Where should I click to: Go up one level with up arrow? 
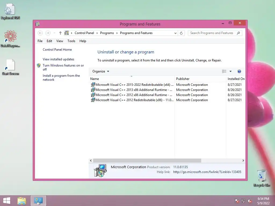(60, 33)
